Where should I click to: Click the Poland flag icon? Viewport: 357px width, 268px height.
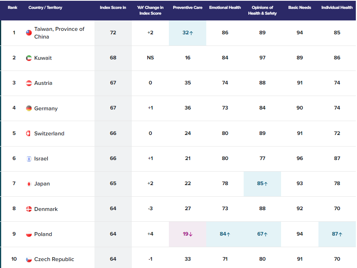pyautogui.click(x=29, y=234)
